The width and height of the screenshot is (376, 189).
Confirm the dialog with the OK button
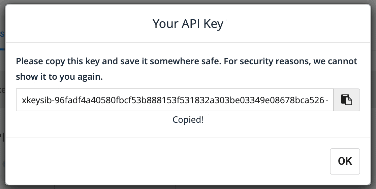pyautogui.click(x=345, y=161)
